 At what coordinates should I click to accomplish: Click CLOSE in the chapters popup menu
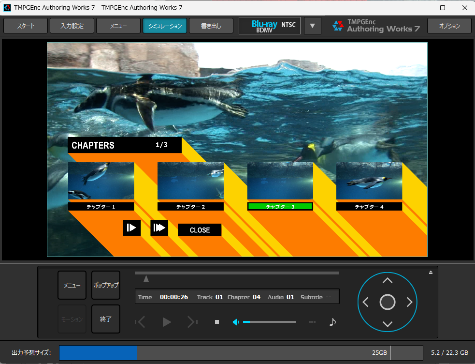click(200, 230)
